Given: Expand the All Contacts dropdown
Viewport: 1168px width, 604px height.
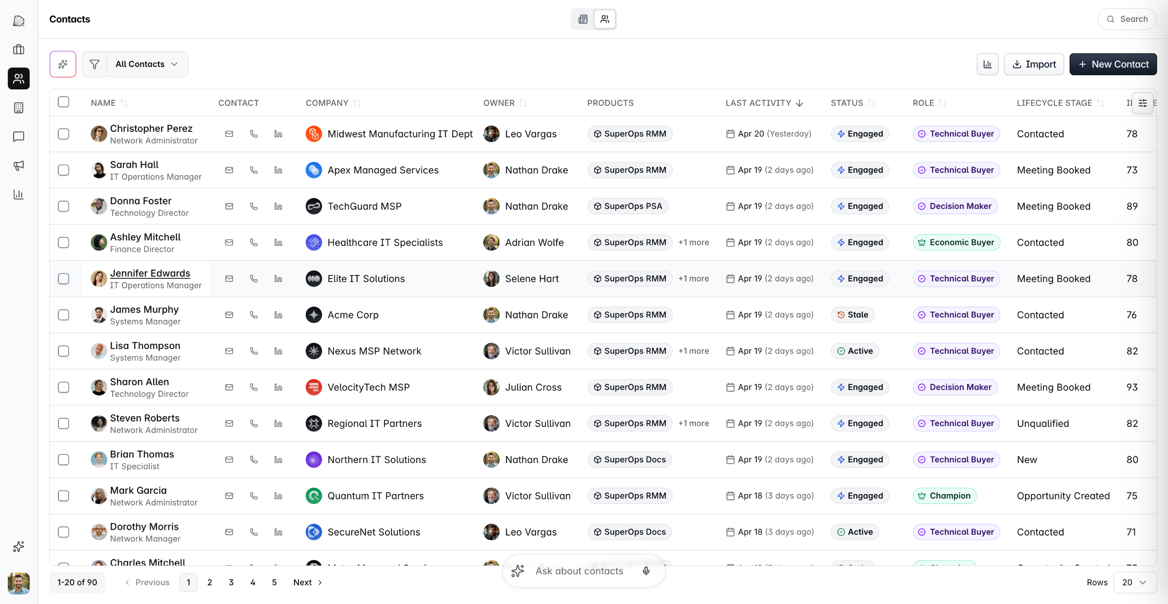Looking at the screenshot, I should [147, 64].
